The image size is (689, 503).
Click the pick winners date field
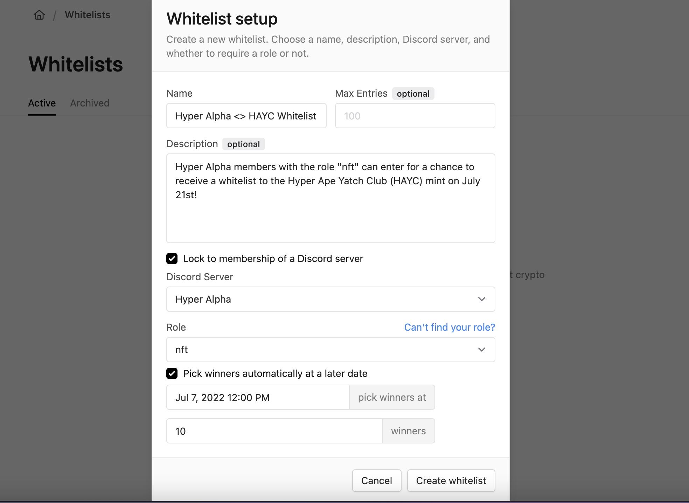pos(258,398)
